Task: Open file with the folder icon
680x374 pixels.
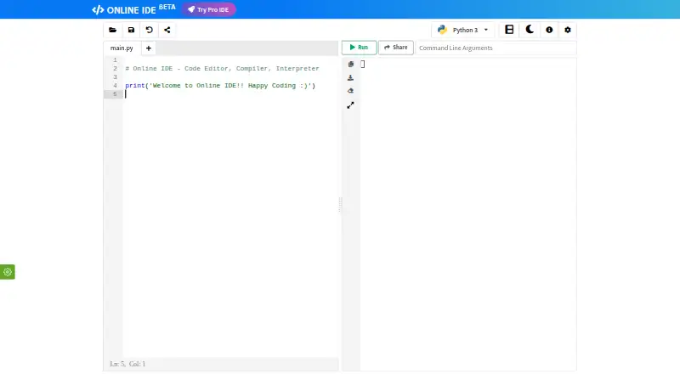Action: point(113,30)
